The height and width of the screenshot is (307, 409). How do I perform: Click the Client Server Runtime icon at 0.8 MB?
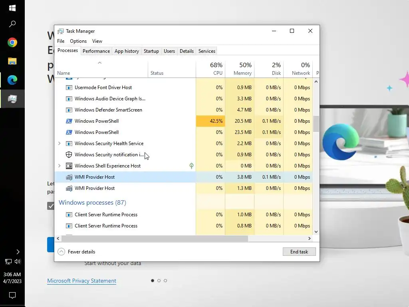[x=69, y=226]
